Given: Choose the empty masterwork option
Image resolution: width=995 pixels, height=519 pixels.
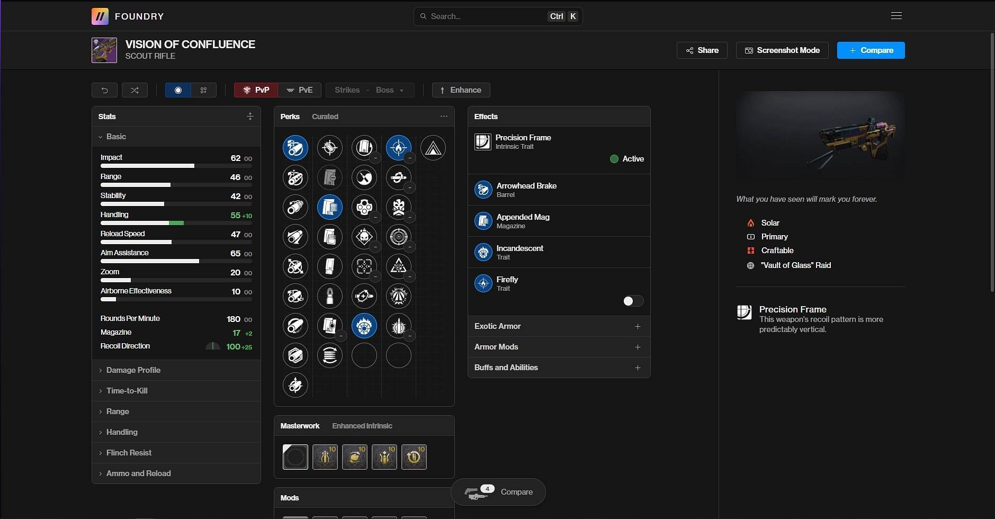Looking at the screenshot, I should tap(295, 457).
